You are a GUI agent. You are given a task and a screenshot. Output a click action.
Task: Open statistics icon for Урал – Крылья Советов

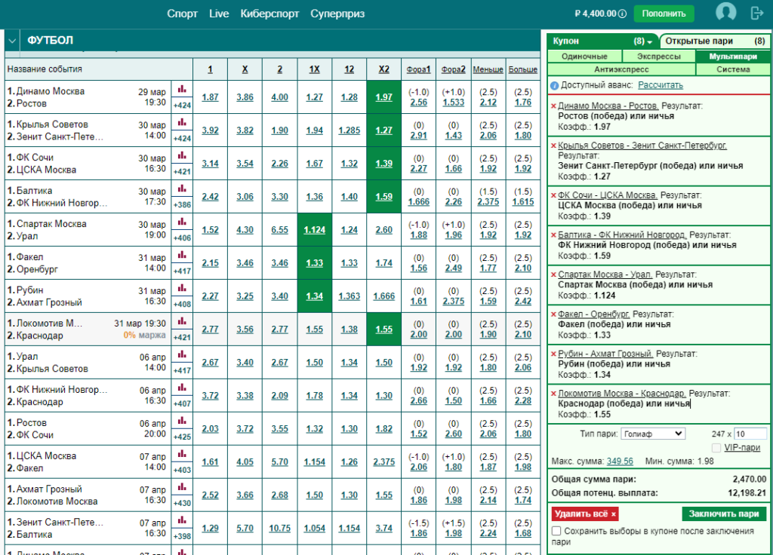tap(182, 354)
